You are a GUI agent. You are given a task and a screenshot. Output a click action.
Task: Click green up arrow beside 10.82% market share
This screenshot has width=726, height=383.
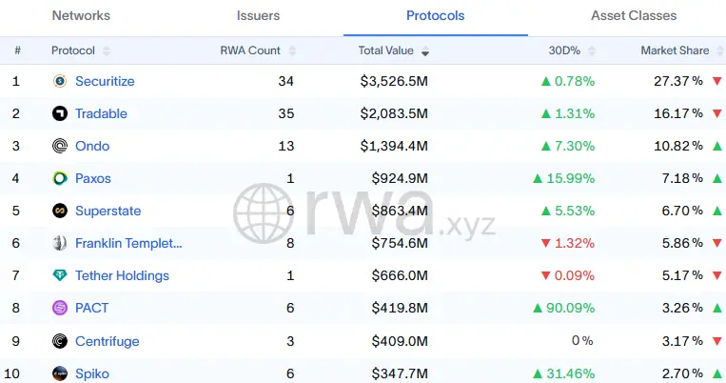click(717, 146)
